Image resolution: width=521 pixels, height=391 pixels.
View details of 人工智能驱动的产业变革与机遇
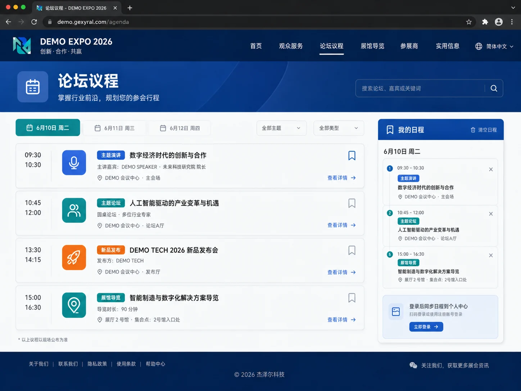click(x=341, y=225)
